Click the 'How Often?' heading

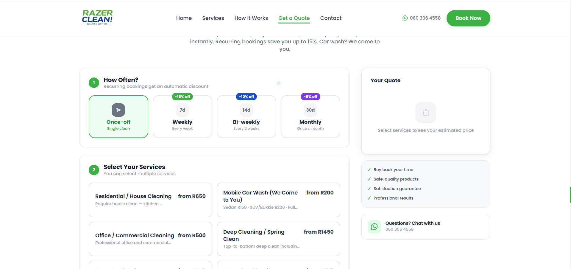point(121,80)
